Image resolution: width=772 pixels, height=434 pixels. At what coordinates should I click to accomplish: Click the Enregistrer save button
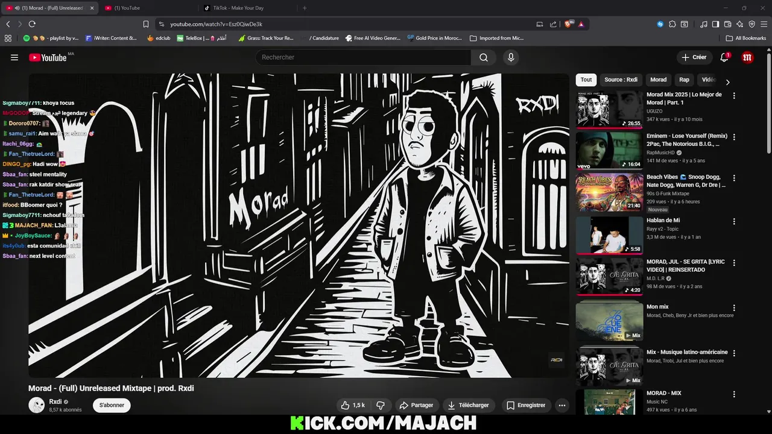(526, 405)
